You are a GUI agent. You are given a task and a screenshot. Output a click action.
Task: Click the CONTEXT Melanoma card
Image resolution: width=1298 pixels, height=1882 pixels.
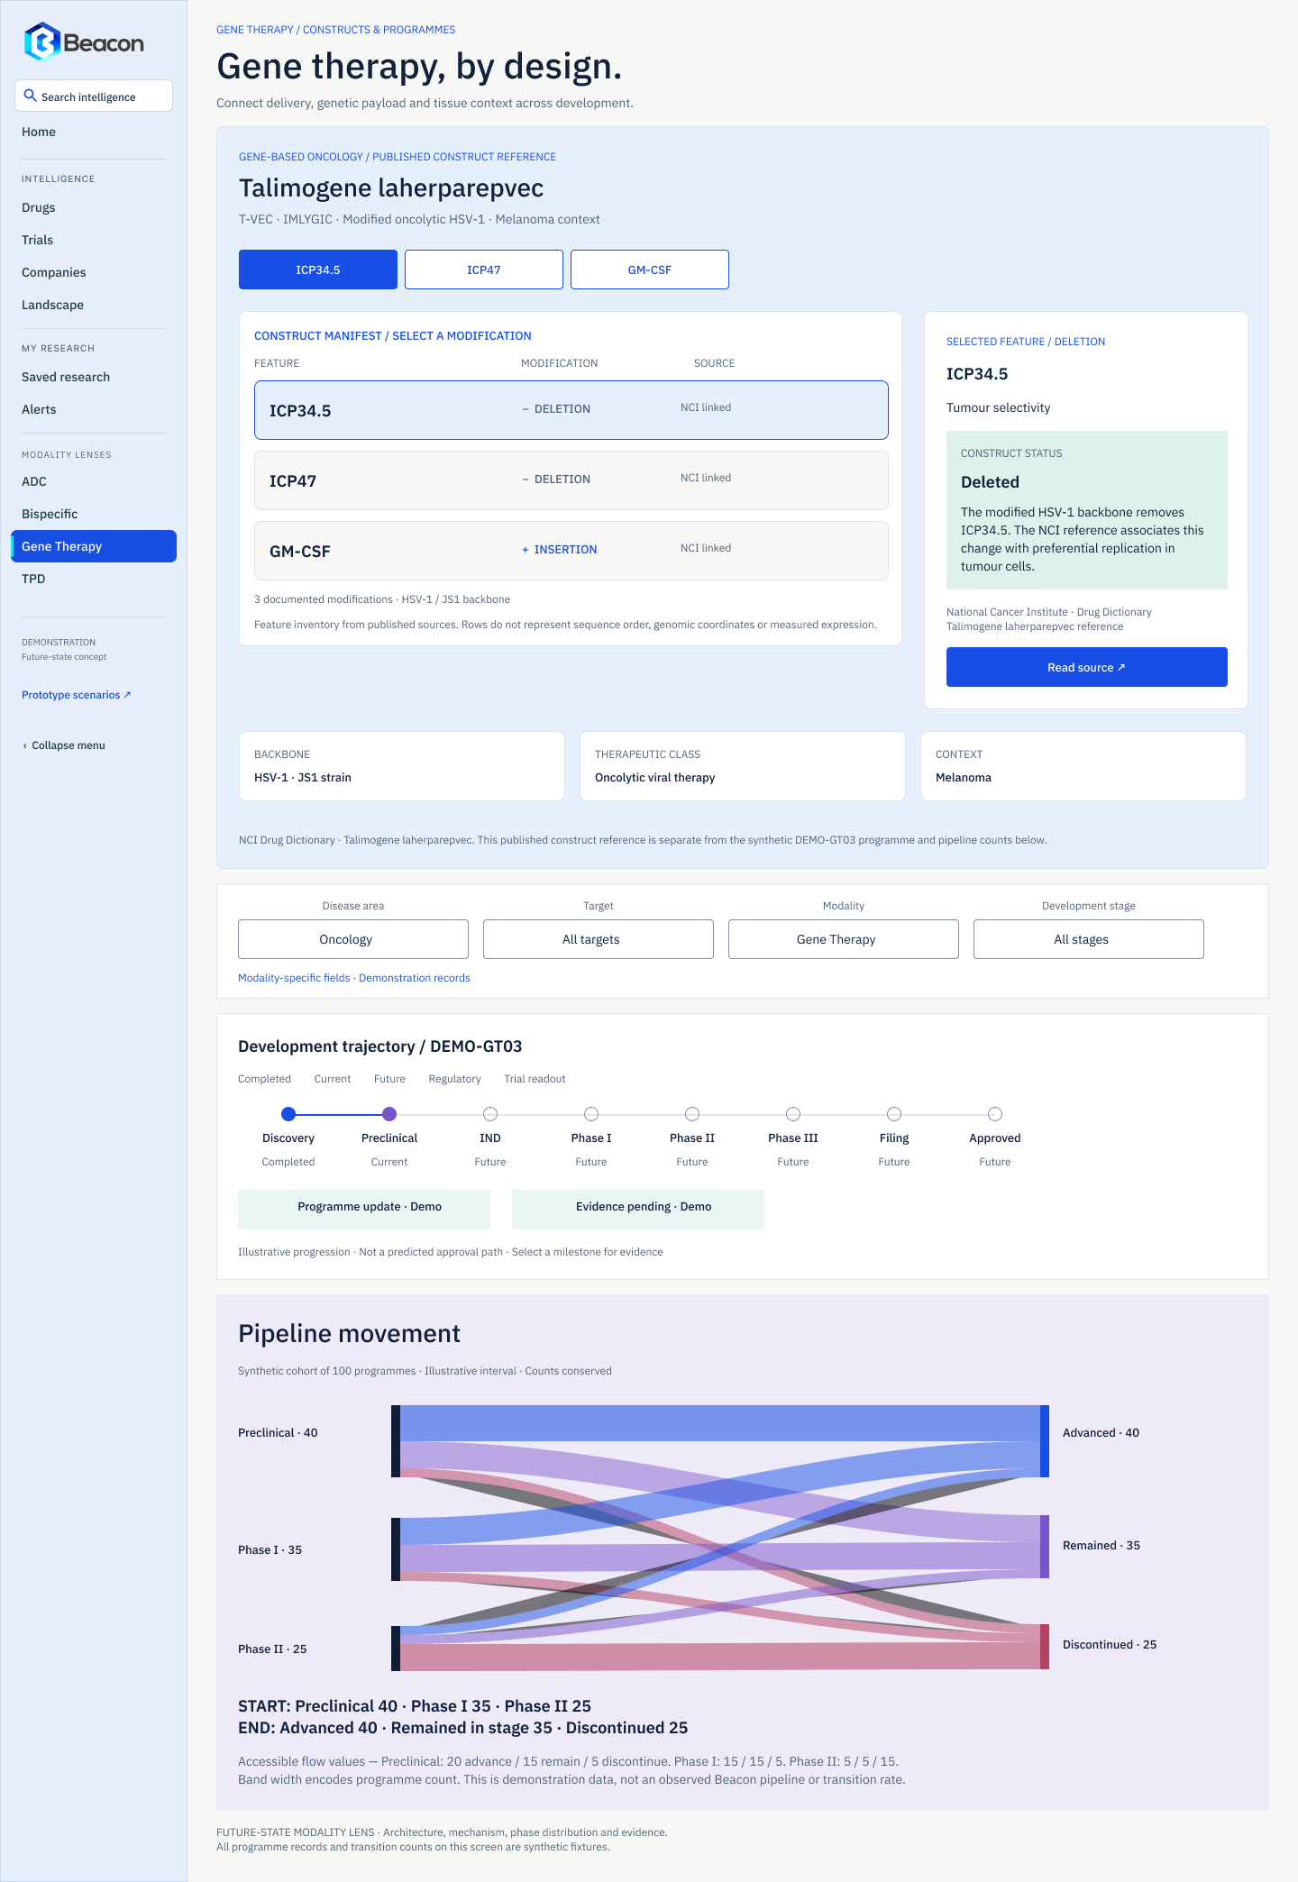point(1083,766)
